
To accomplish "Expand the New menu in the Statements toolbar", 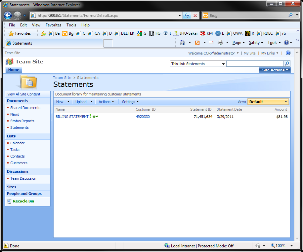I will pos(63,101).
